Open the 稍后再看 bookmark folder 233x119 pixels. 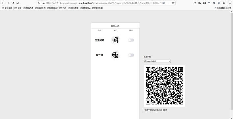[28, 8]
